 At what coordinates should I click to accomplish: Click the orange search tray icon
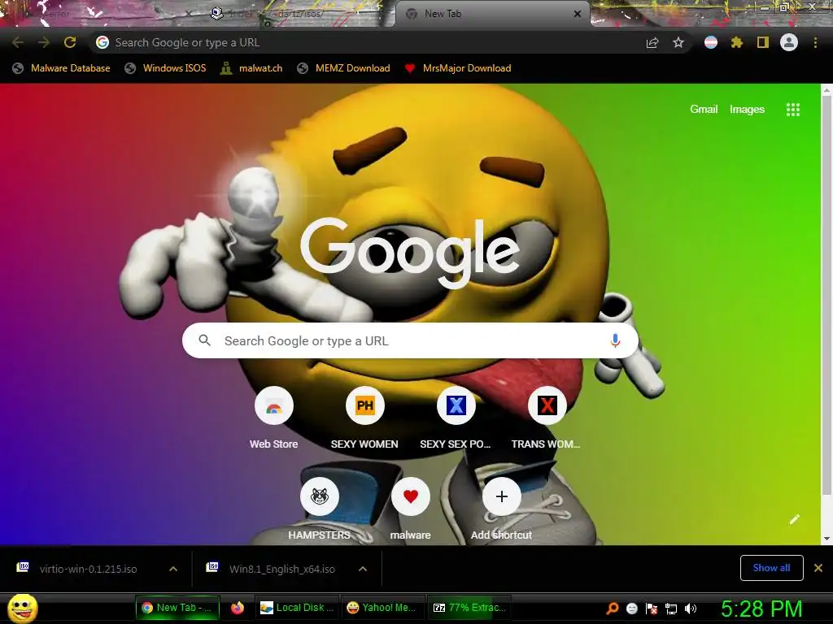613,609
